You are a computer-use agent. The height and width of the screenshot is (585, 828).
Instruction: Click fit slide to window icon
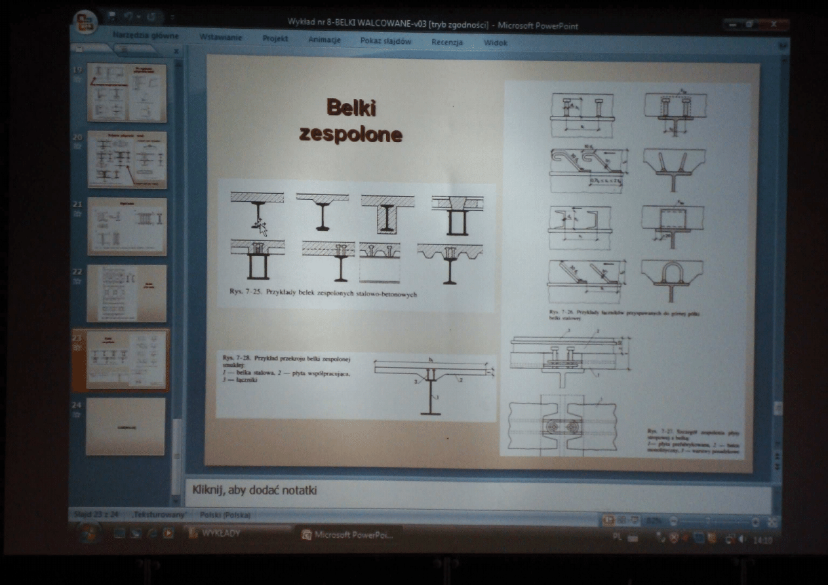(x=770, y=522)
